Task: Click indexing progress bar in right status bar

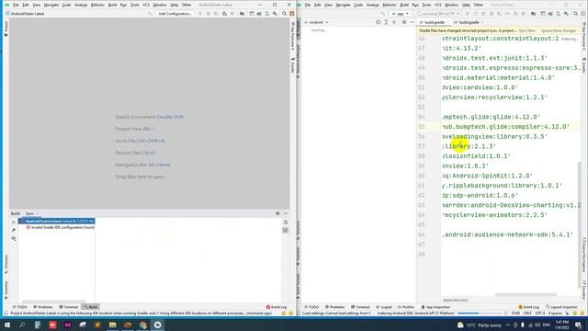Action: [480, 313]
